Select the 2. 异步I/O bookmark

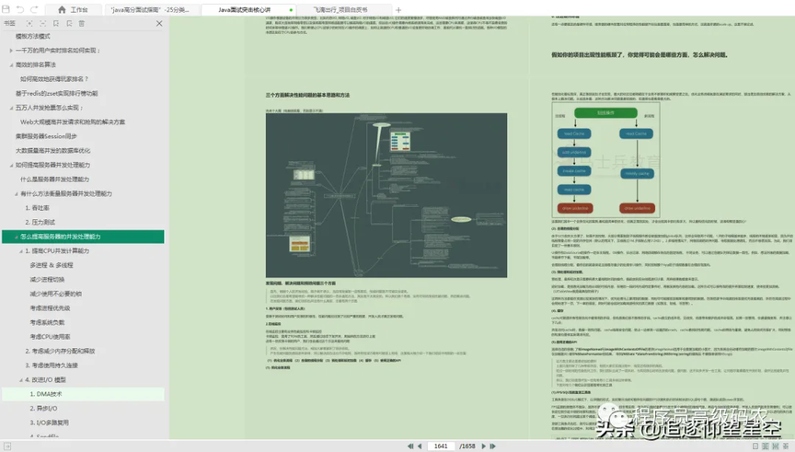[x=43, y=408]
